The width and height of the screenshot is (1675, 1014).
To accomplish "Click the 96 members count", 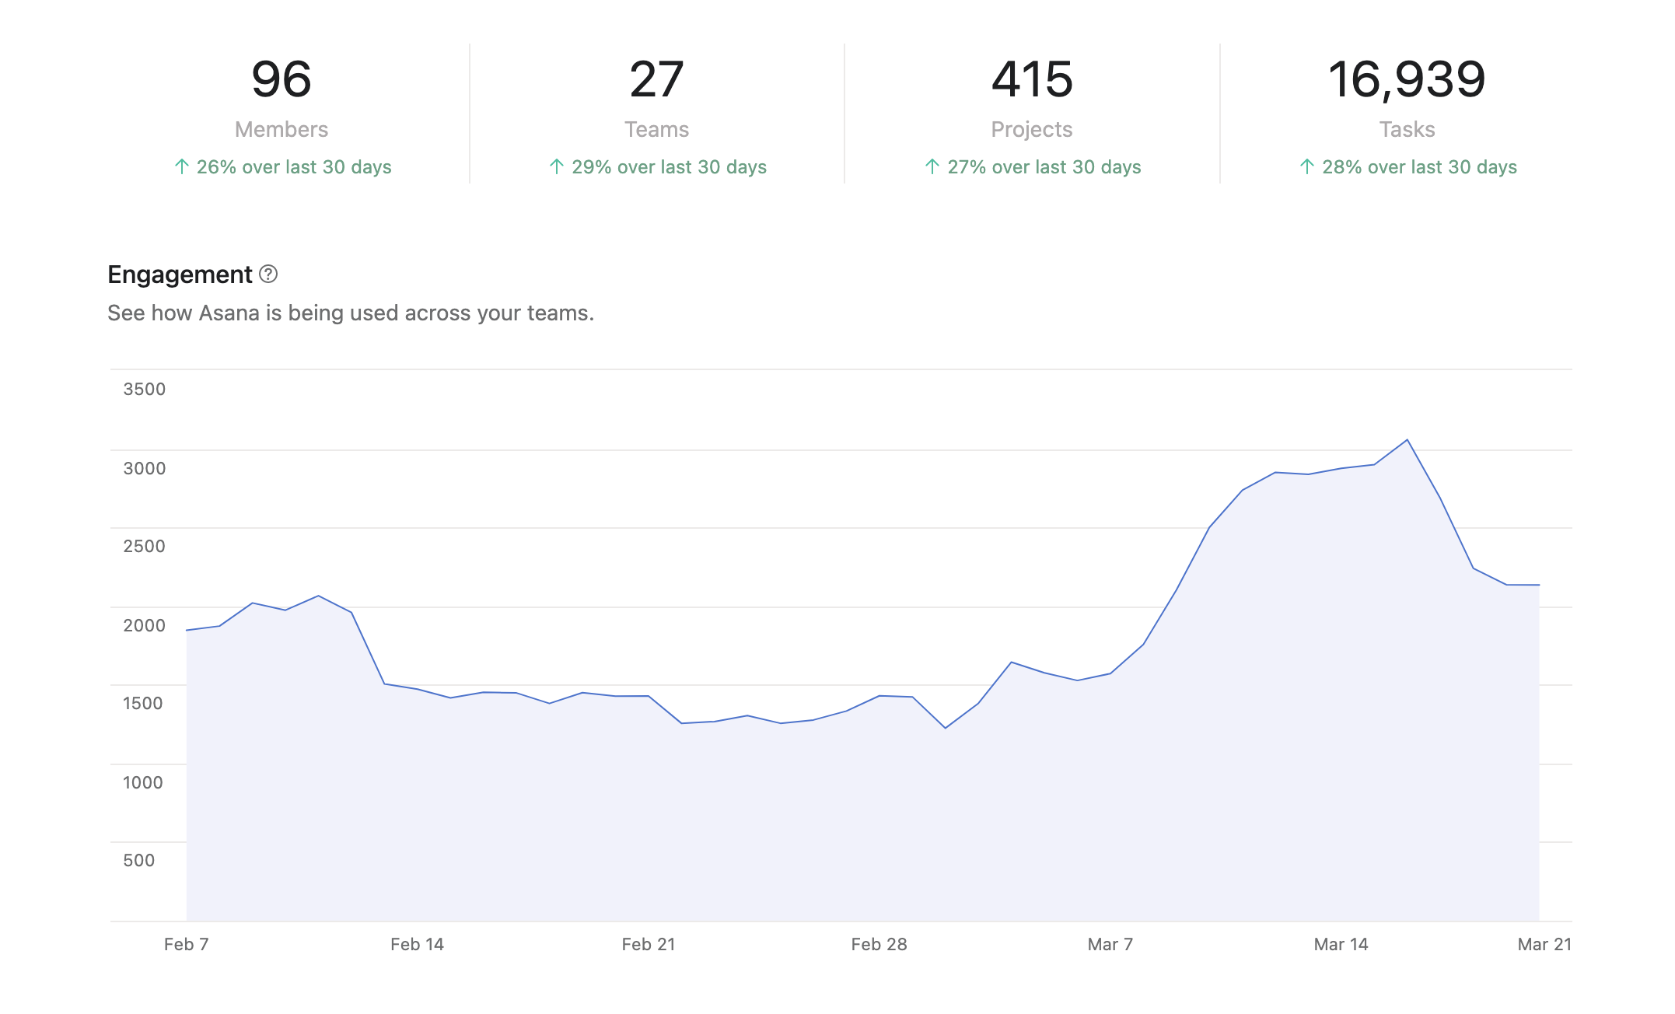I will coord(281,79).
